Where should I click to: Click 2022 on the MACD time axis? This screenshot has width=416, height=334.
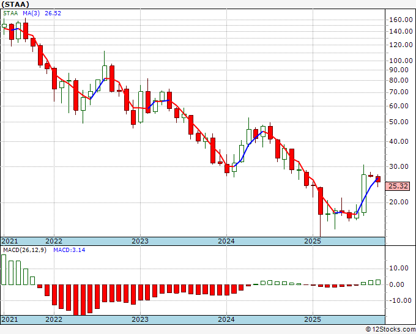(54, 319)
